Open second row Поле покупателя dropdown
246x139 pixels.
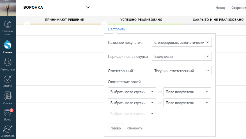(x=187, y=103)
